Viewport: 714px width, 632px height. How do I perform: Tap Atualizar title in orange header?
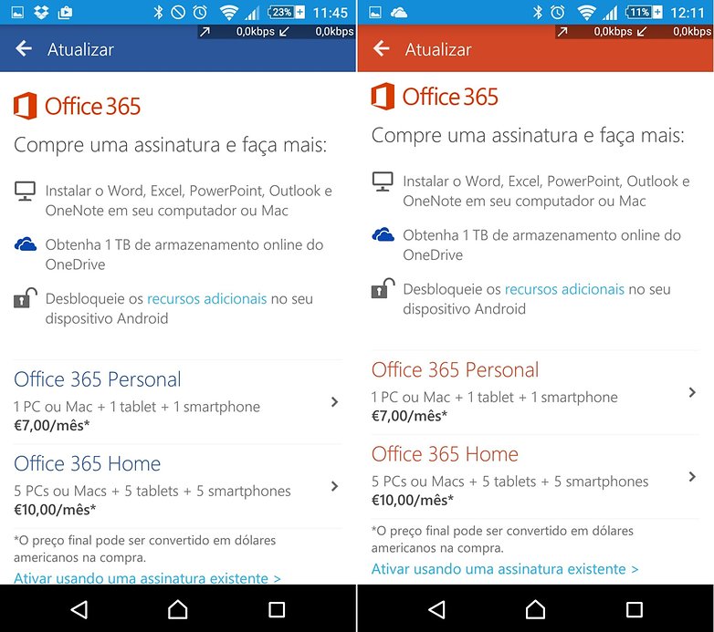[x=438, y=49]
